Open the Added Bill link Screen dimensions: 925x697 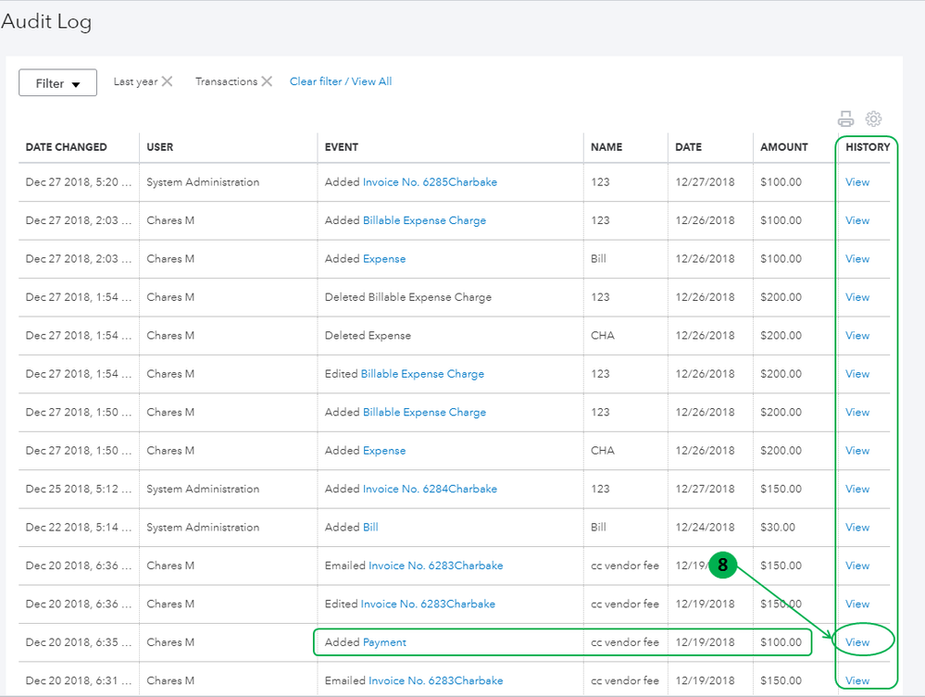tap(370, 528)
